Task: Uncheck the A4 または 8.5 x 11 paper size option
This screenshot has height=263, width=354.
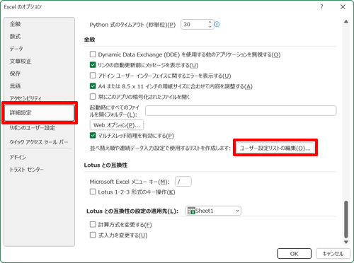Action: click(x=93, y=86)
